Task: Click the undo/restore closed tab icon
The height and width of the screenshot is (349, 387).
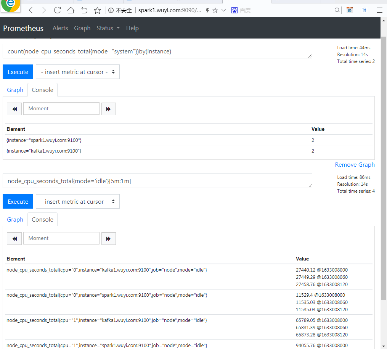Action: point(84,10)
